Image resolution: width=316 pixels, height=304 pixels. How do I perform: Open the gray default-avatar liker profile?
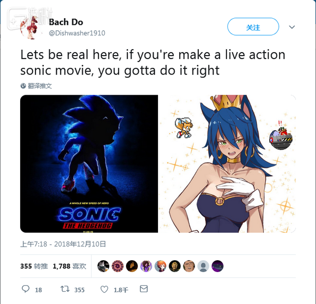click(203, 266)
